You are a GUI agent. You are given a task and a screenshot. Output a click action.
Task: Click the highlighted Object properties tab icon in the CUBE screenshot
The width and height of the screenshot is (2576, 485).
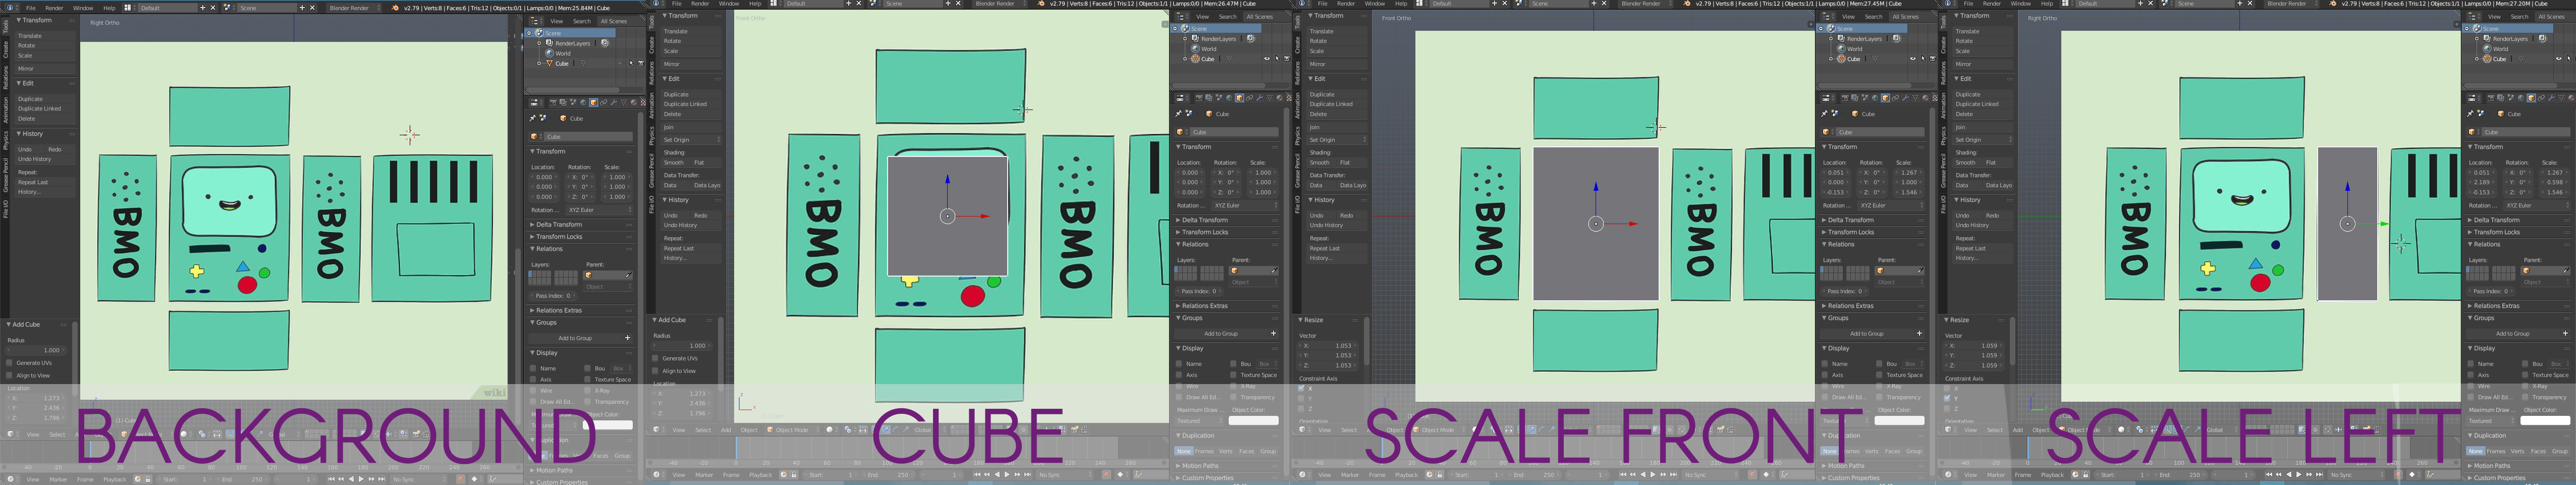pos(1239,98)
